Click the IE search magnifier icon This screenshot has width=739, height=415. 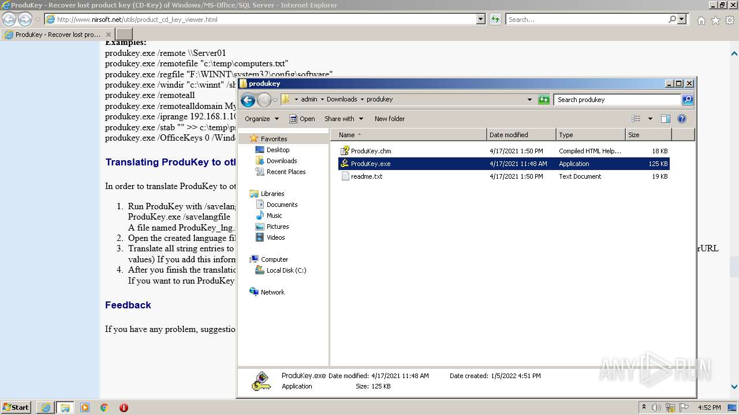click(x=672, y=20)
